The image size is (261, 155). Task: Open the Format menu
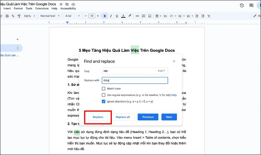pos(18,8)
